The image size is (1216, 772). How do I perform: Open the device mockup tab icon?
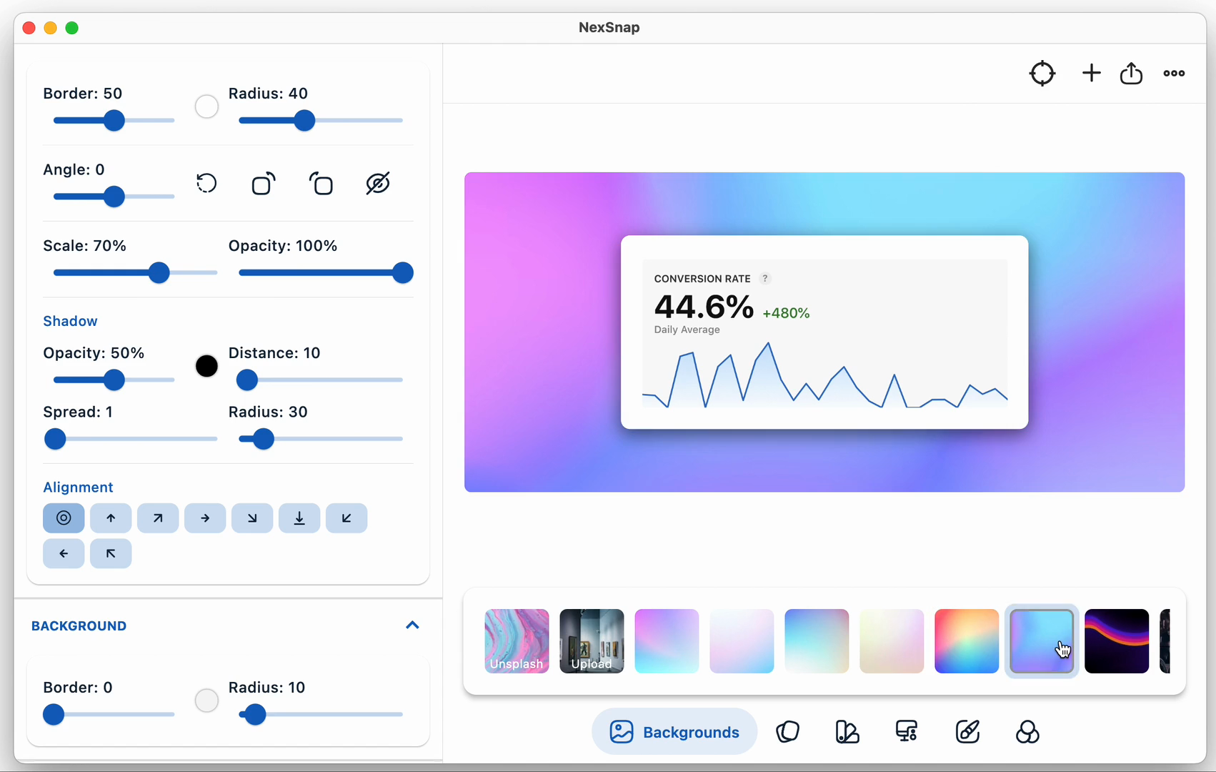click(907, 732)
